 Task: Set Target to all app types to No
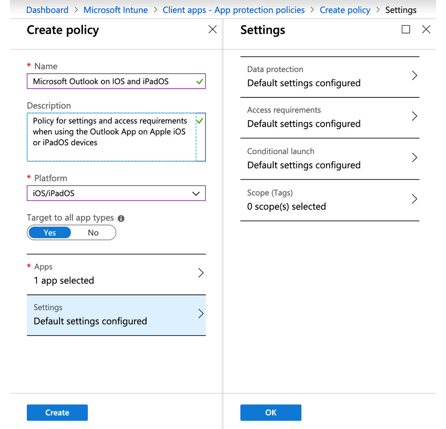click(x=93, y=233)
